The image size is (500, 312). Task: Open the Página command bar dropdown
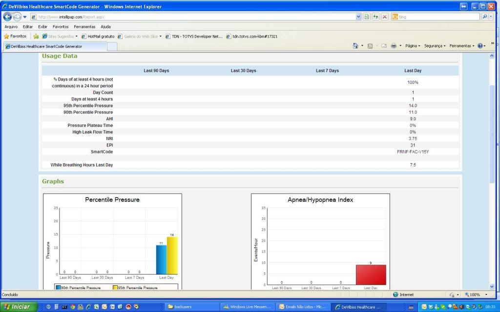coord(413,46)
